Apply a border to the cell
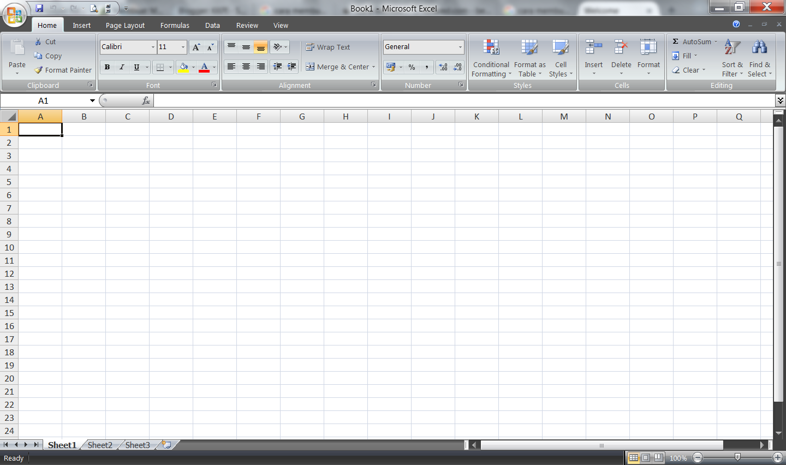 pos(160,67)
